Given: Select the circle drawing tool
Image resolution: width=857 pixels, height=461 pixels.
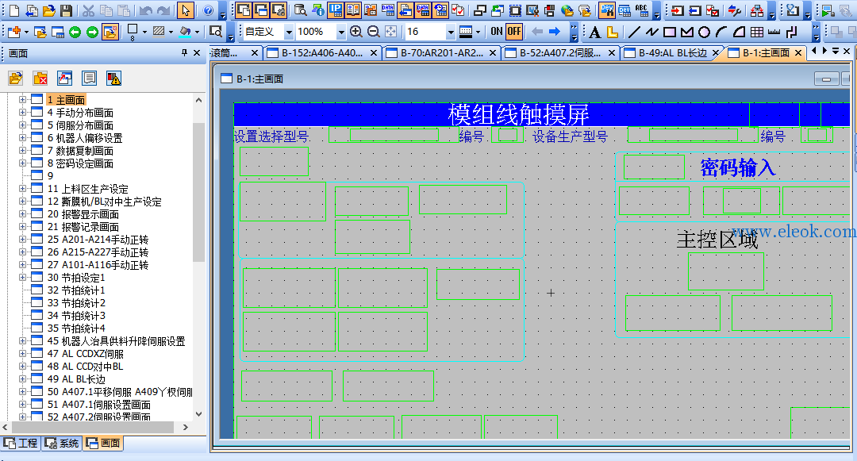Looking at the screenshot, I should pos(704,33).
